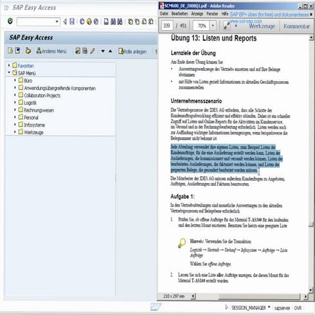Image resolution: width=315 pixels, height=315 pixels.
Task: Click the page number field showing 339
Action: point(167,26)
